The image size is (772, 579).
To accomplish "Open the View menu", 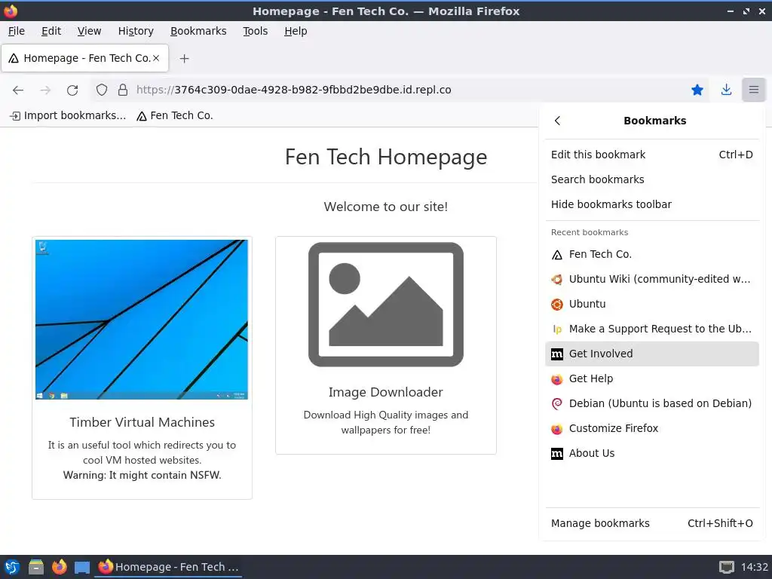I will [89, 31].
